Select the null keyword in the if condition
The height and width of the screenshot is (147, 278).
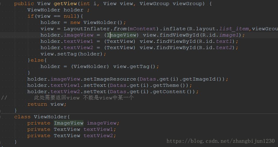70,16
